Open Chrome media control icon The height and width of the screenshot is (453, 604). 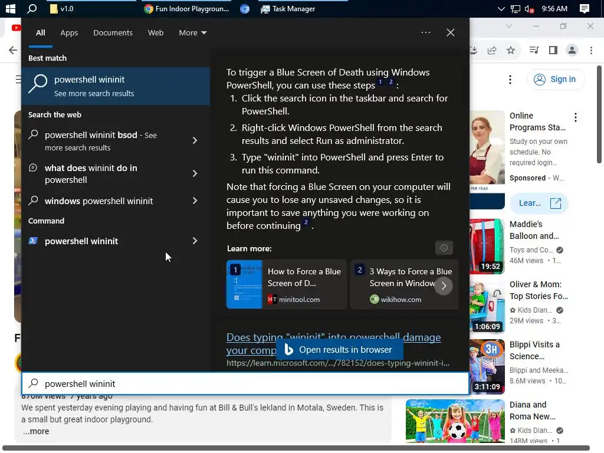(534, 50)
